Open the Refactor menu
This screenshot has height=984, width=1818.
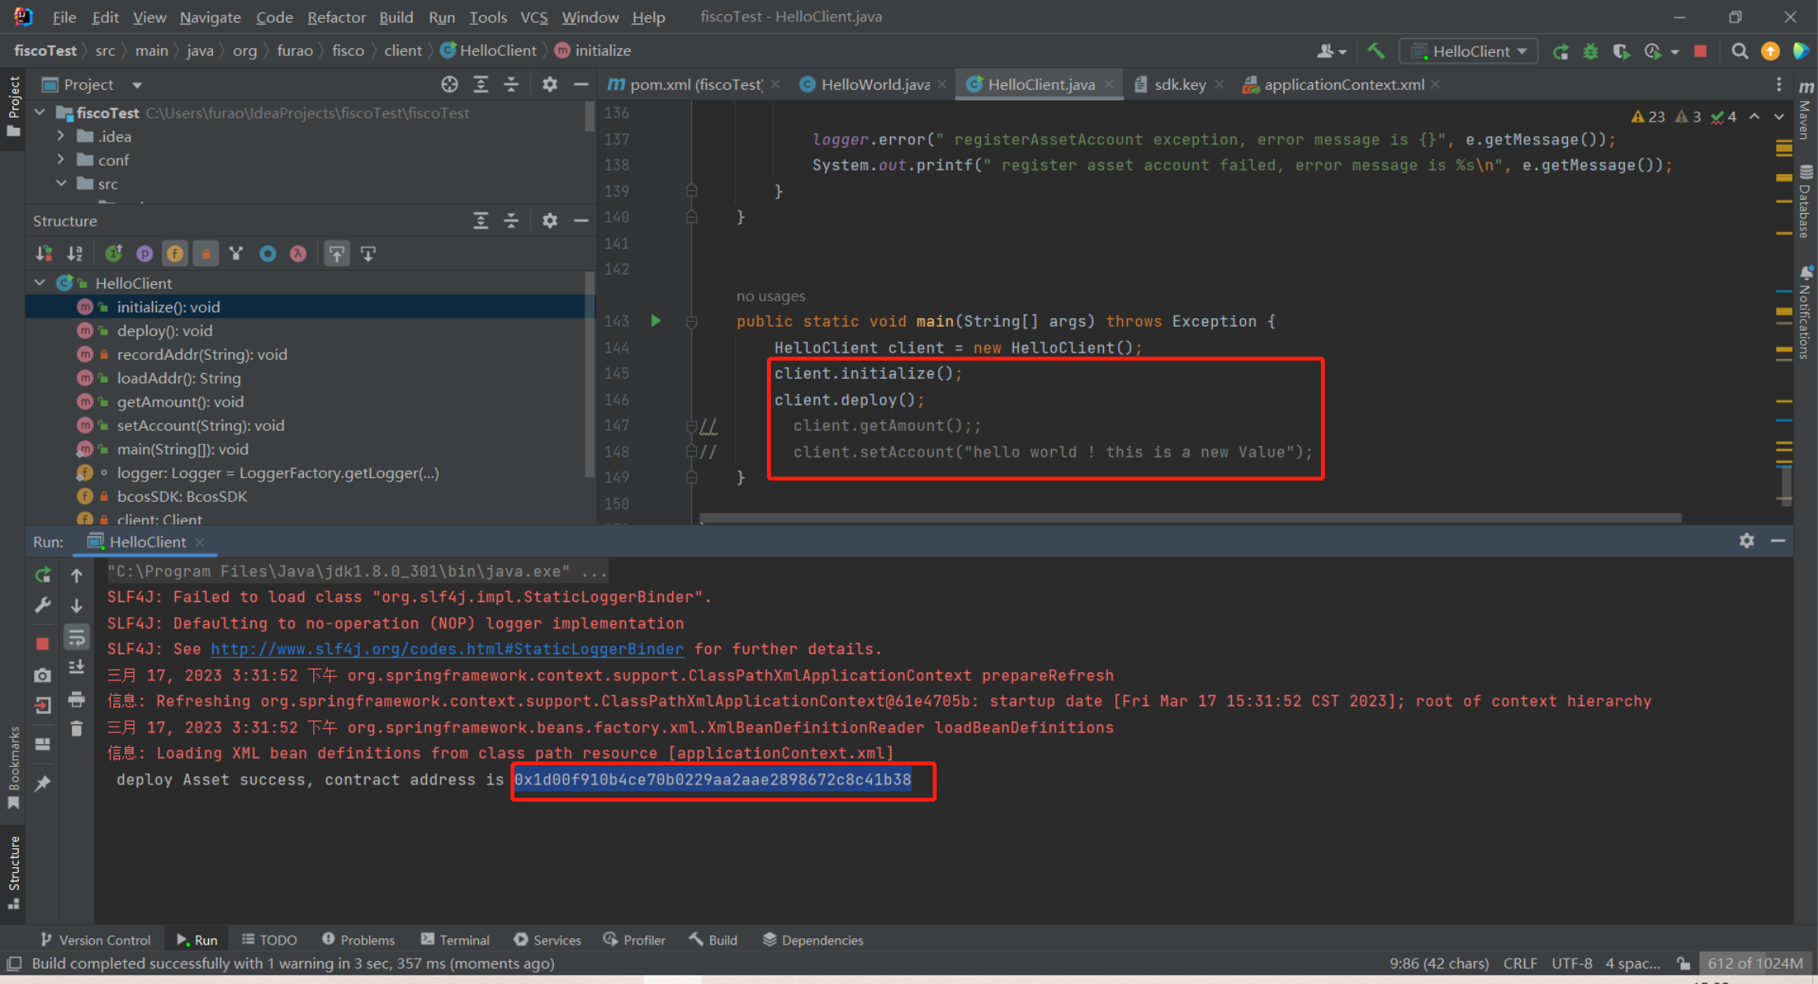tap(336, 17)
